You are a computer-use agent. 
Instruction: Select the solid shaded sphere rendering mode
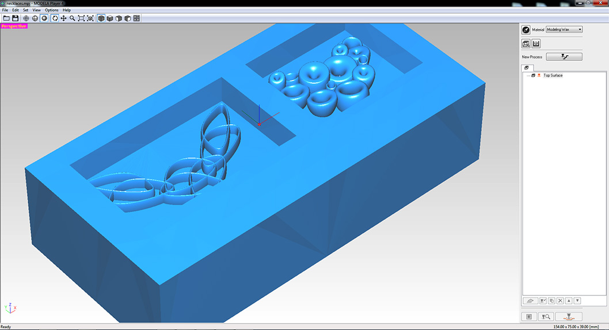pyautogui.click(x=44, y=18)
